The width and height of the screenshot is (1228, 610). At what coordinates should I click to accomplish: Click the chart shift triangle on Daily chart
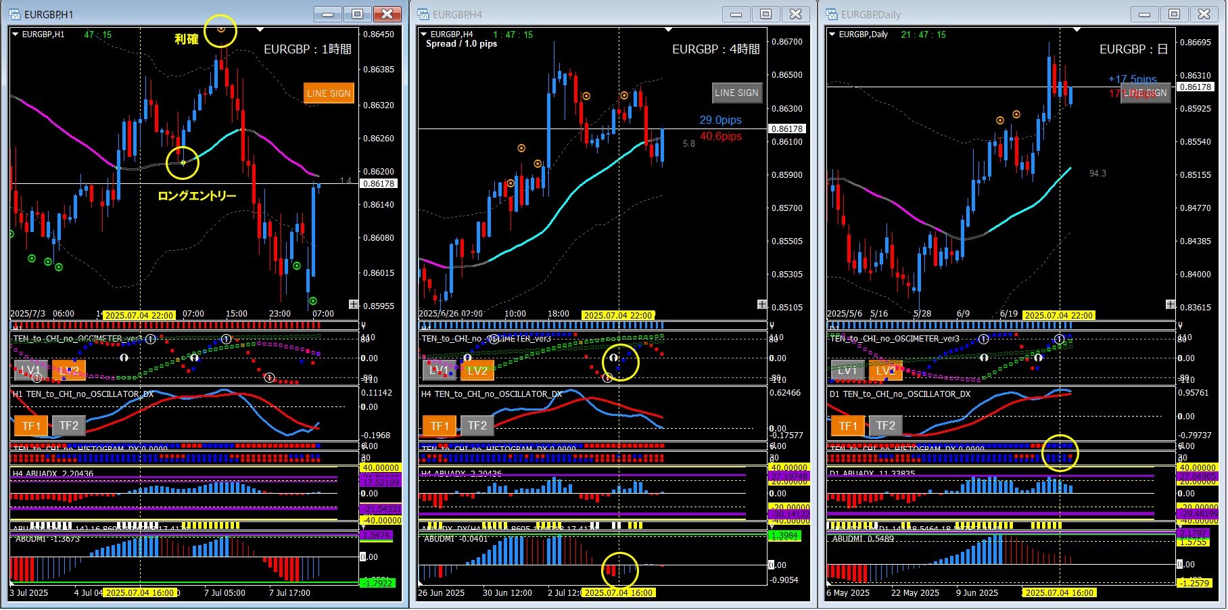coord(1077,30)
